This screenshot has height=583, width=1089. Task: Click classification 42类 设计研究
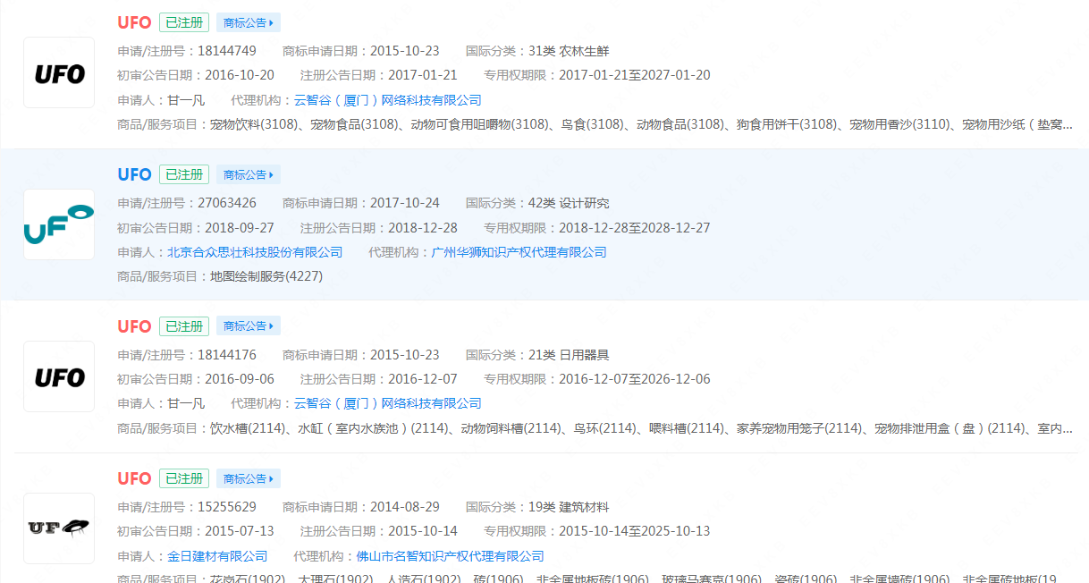point(569,203)
